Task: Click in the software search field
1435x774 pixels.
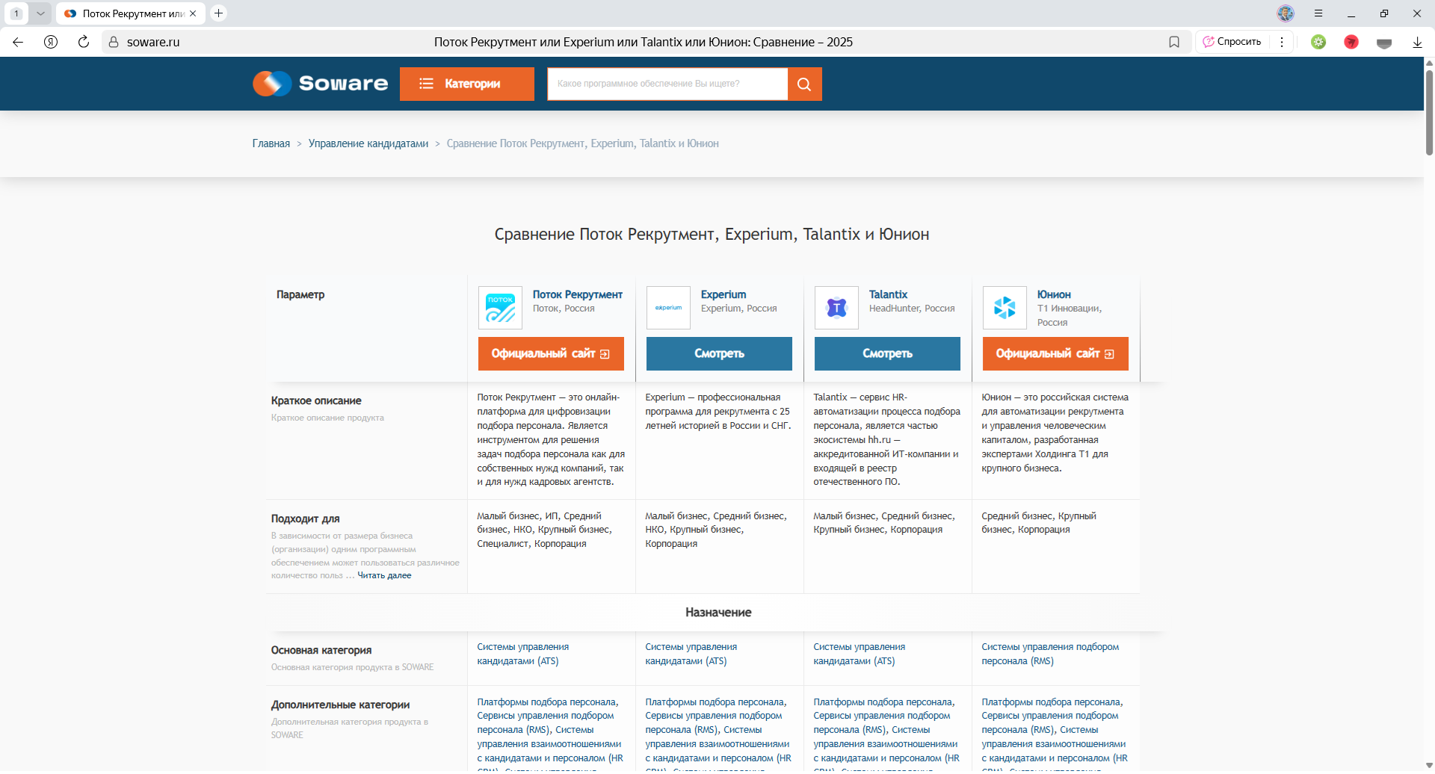Action: (x=667, y=84)
